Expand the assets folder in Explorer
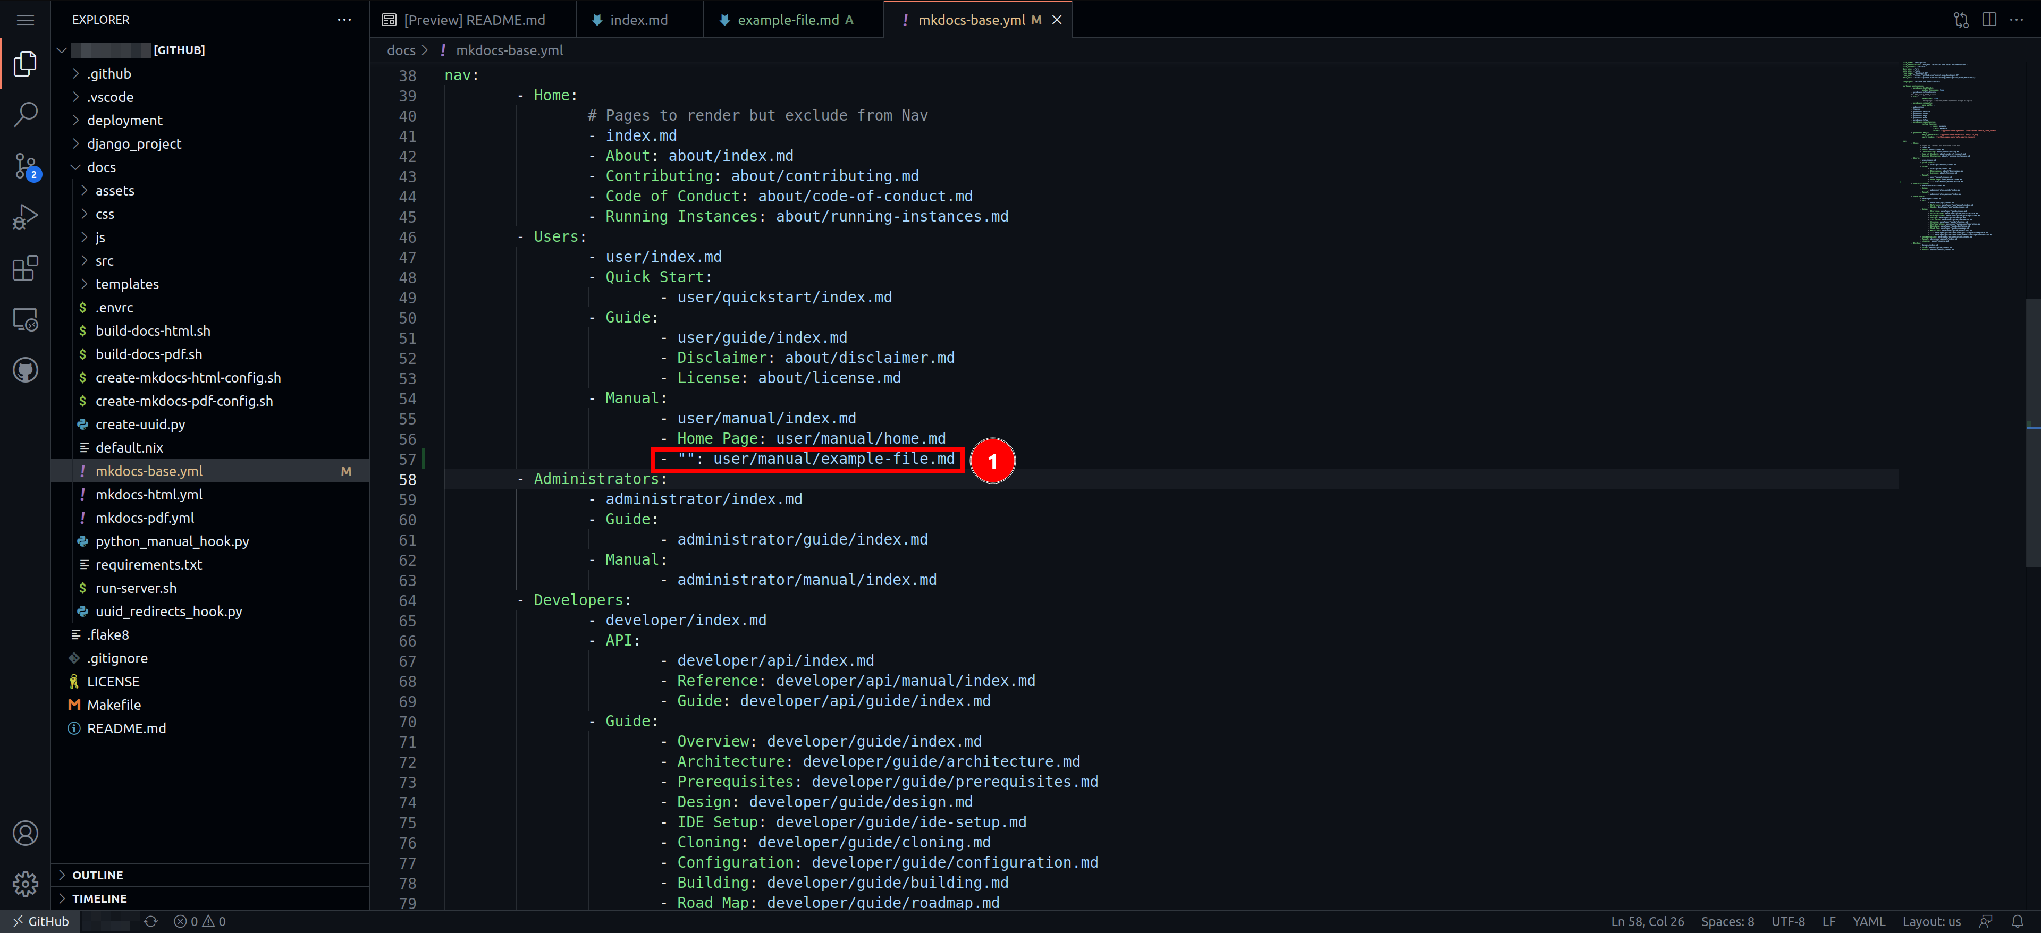 (x=115, y=190)
